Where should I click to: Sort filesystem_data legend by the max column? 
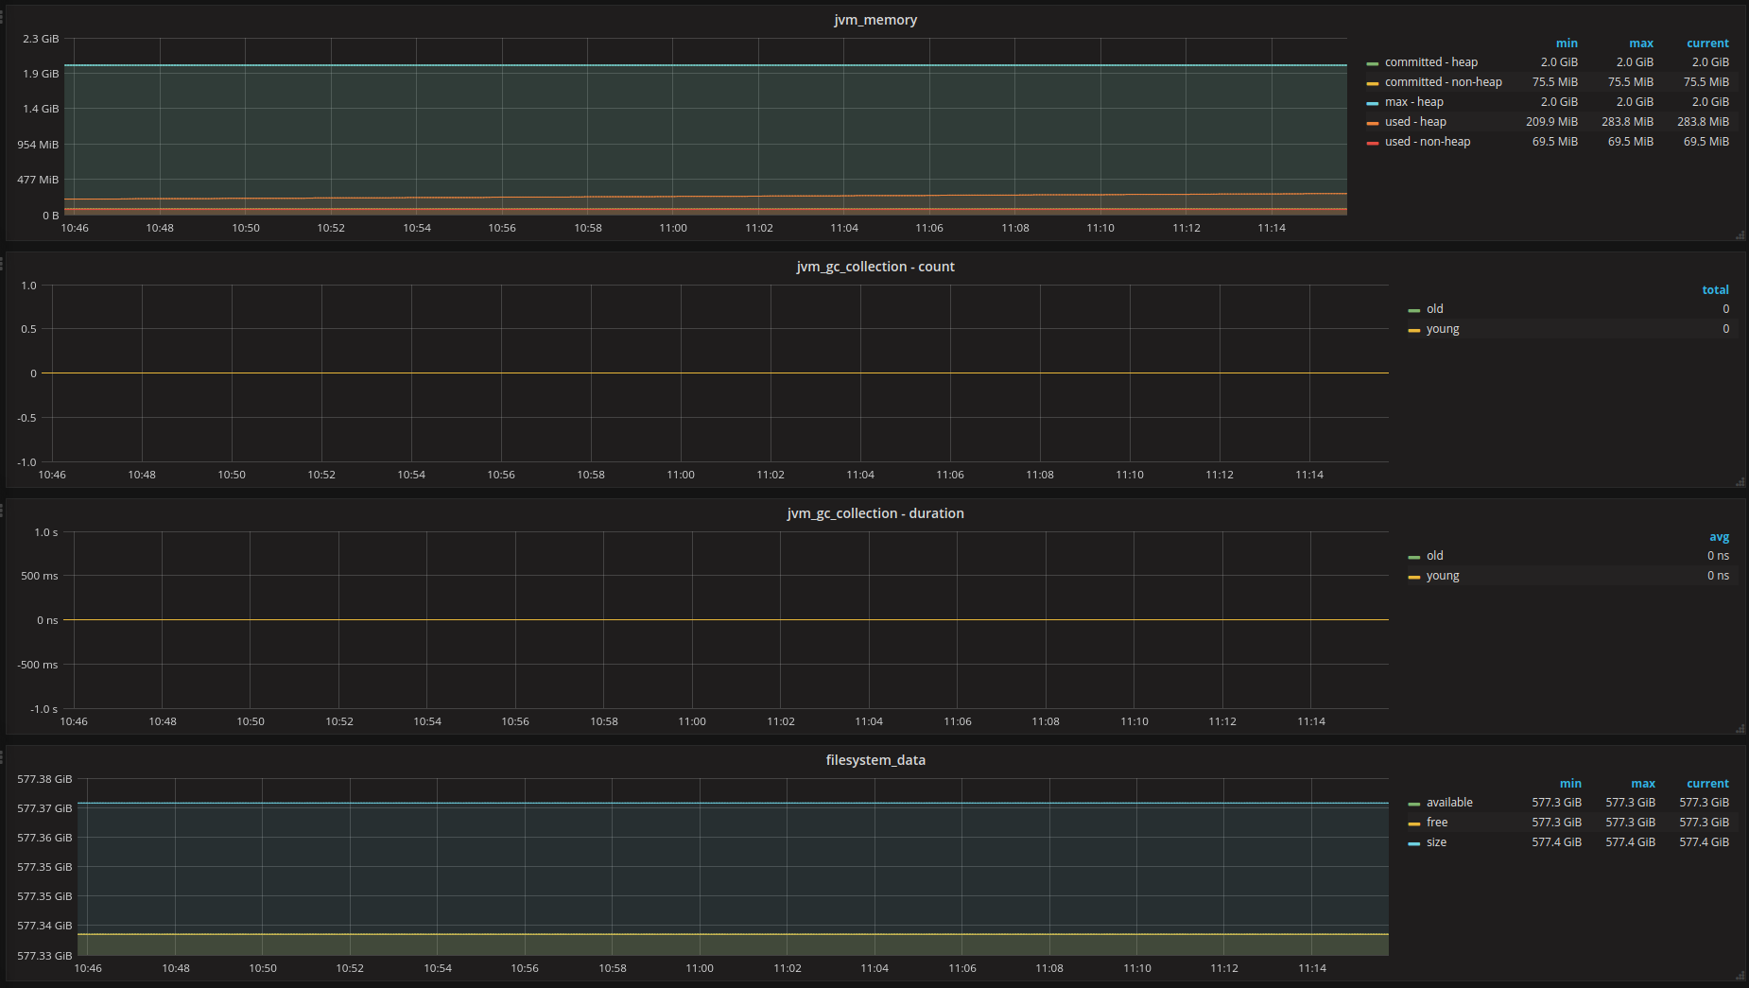[x=1643, y=784]
